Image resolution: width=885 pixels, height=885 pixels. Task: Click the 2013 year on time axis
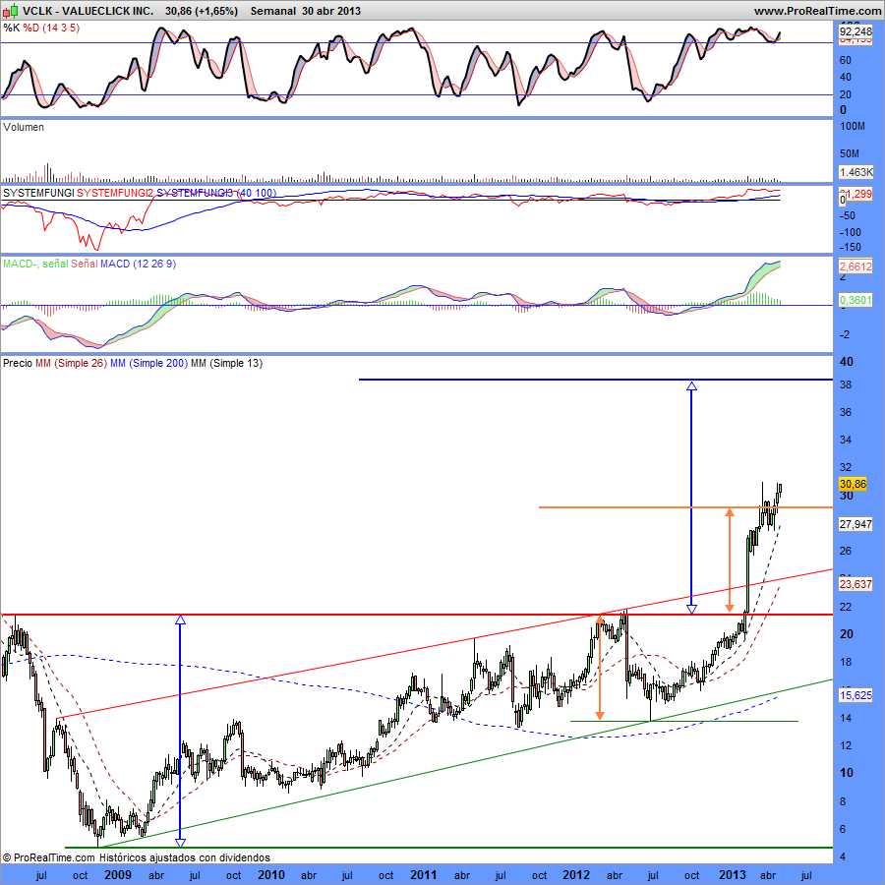tap(732, 875)
